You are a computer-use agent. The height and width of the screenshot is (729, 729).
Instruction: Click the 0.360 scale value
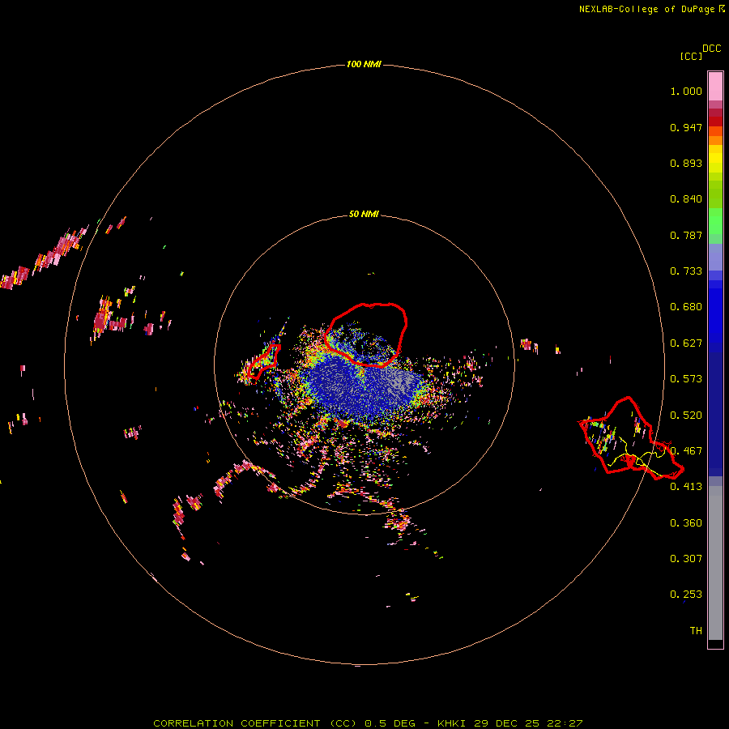686,523
